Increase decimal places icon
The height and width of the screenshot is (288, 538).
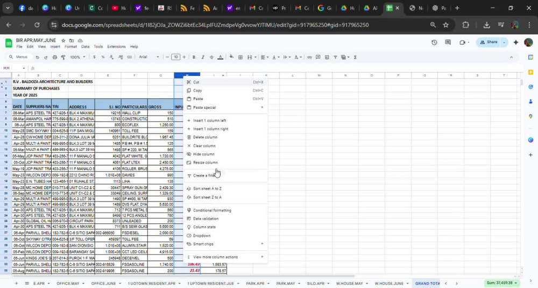[x=121, y=57]
